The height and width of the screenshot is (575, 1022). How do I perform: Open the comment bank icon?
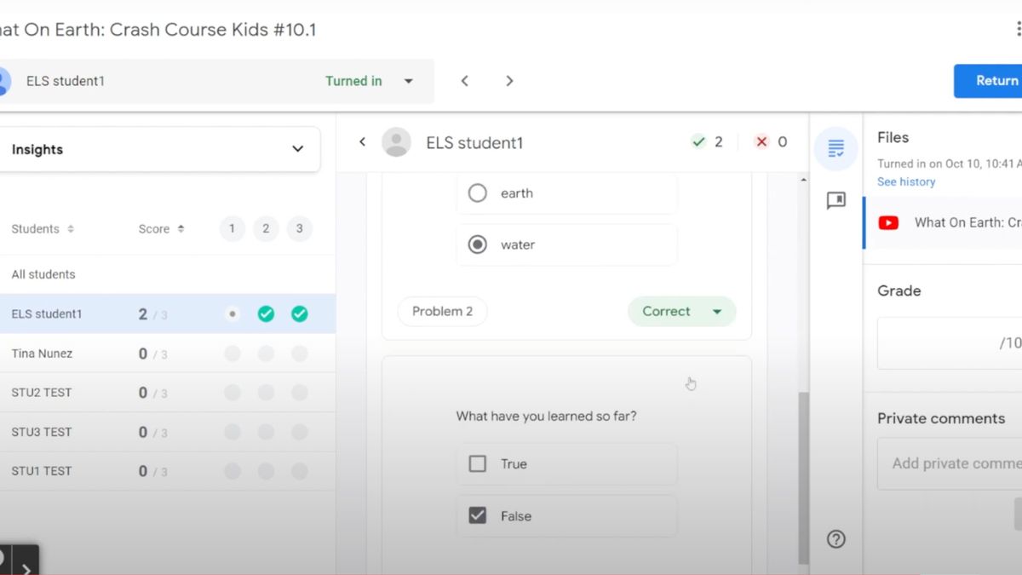pyautogui.click(x=835, y=200)
